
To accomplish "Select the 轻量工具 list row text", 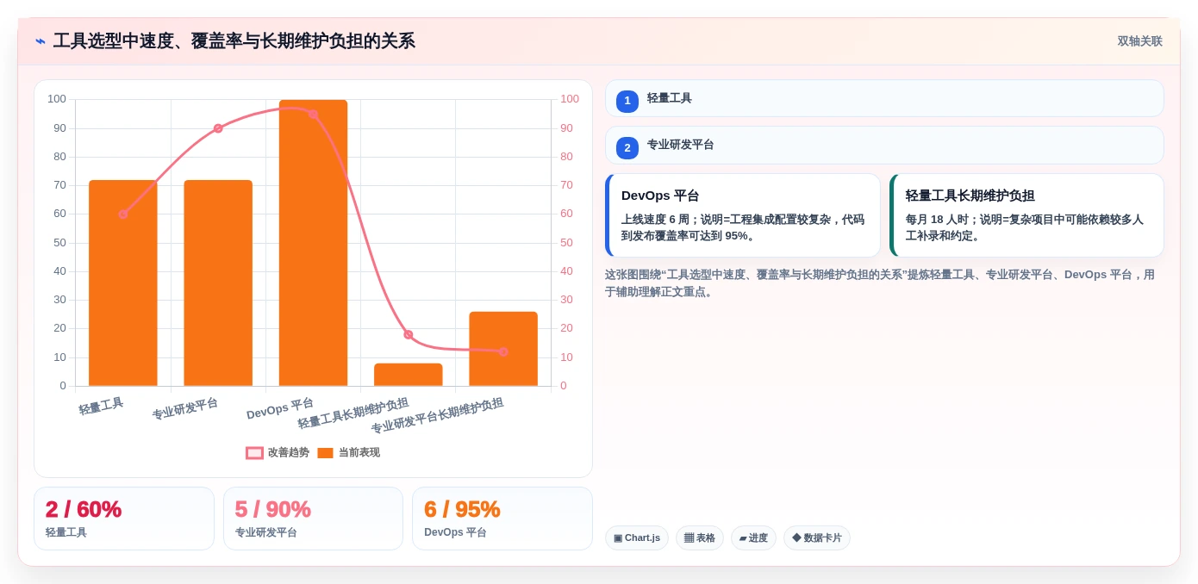I will click(670, 98).
